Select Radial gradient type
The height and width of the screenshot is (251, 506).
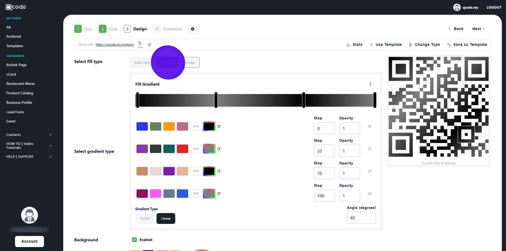click(x=145, y=219)
